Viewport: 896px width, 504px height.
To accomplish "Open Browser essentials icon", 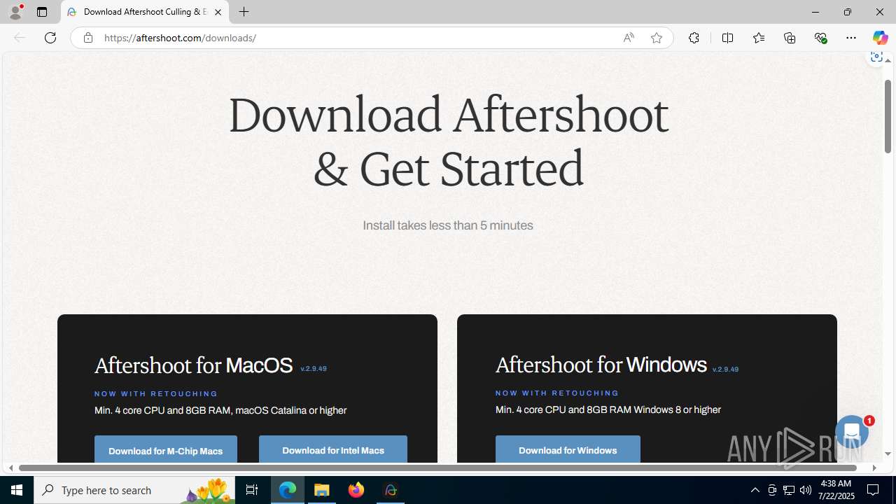I will [820, 38].
